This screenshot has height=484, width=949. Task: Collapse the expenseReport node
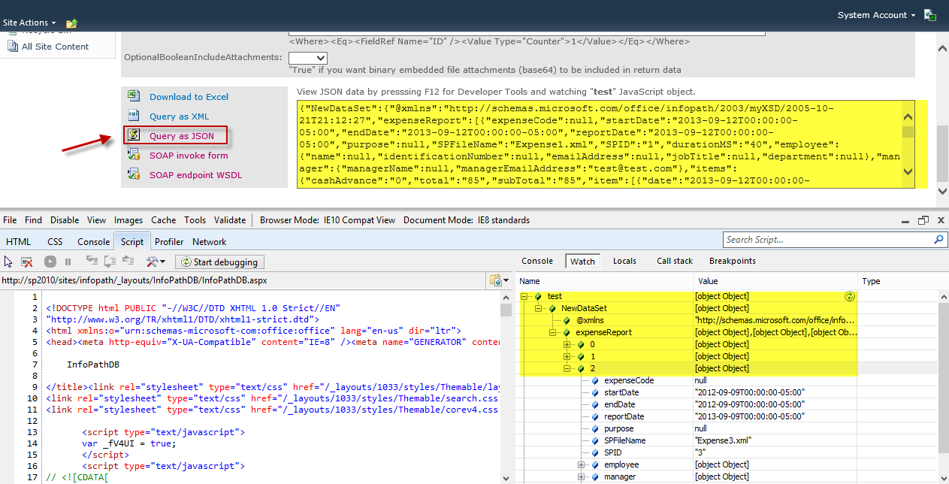point(553,332)
